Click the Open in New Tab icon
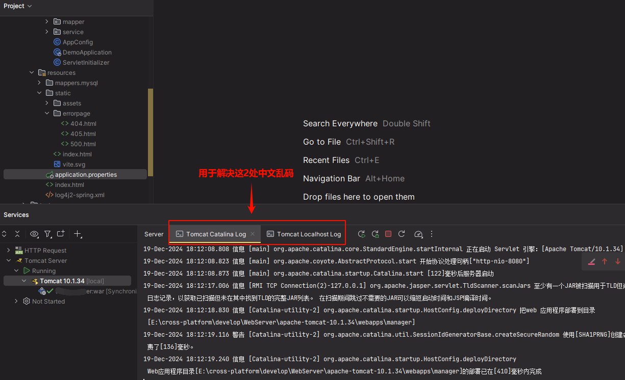The image size is (625, 380). click(x=61, y=234)
